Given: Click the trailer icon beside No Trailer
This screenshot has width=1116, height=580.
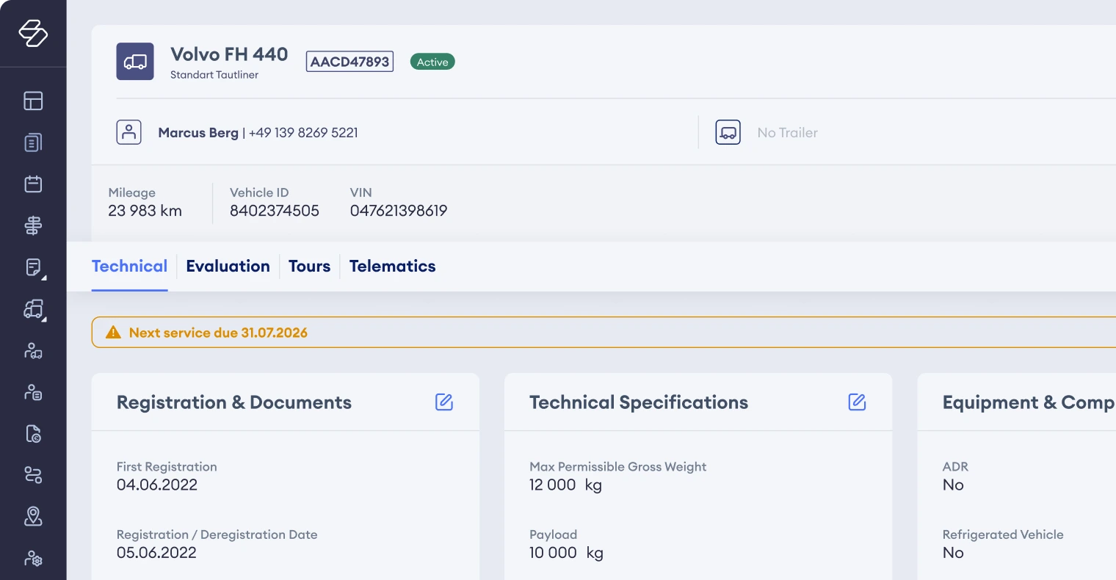Looking at the screenshot, I should [728, 132].
